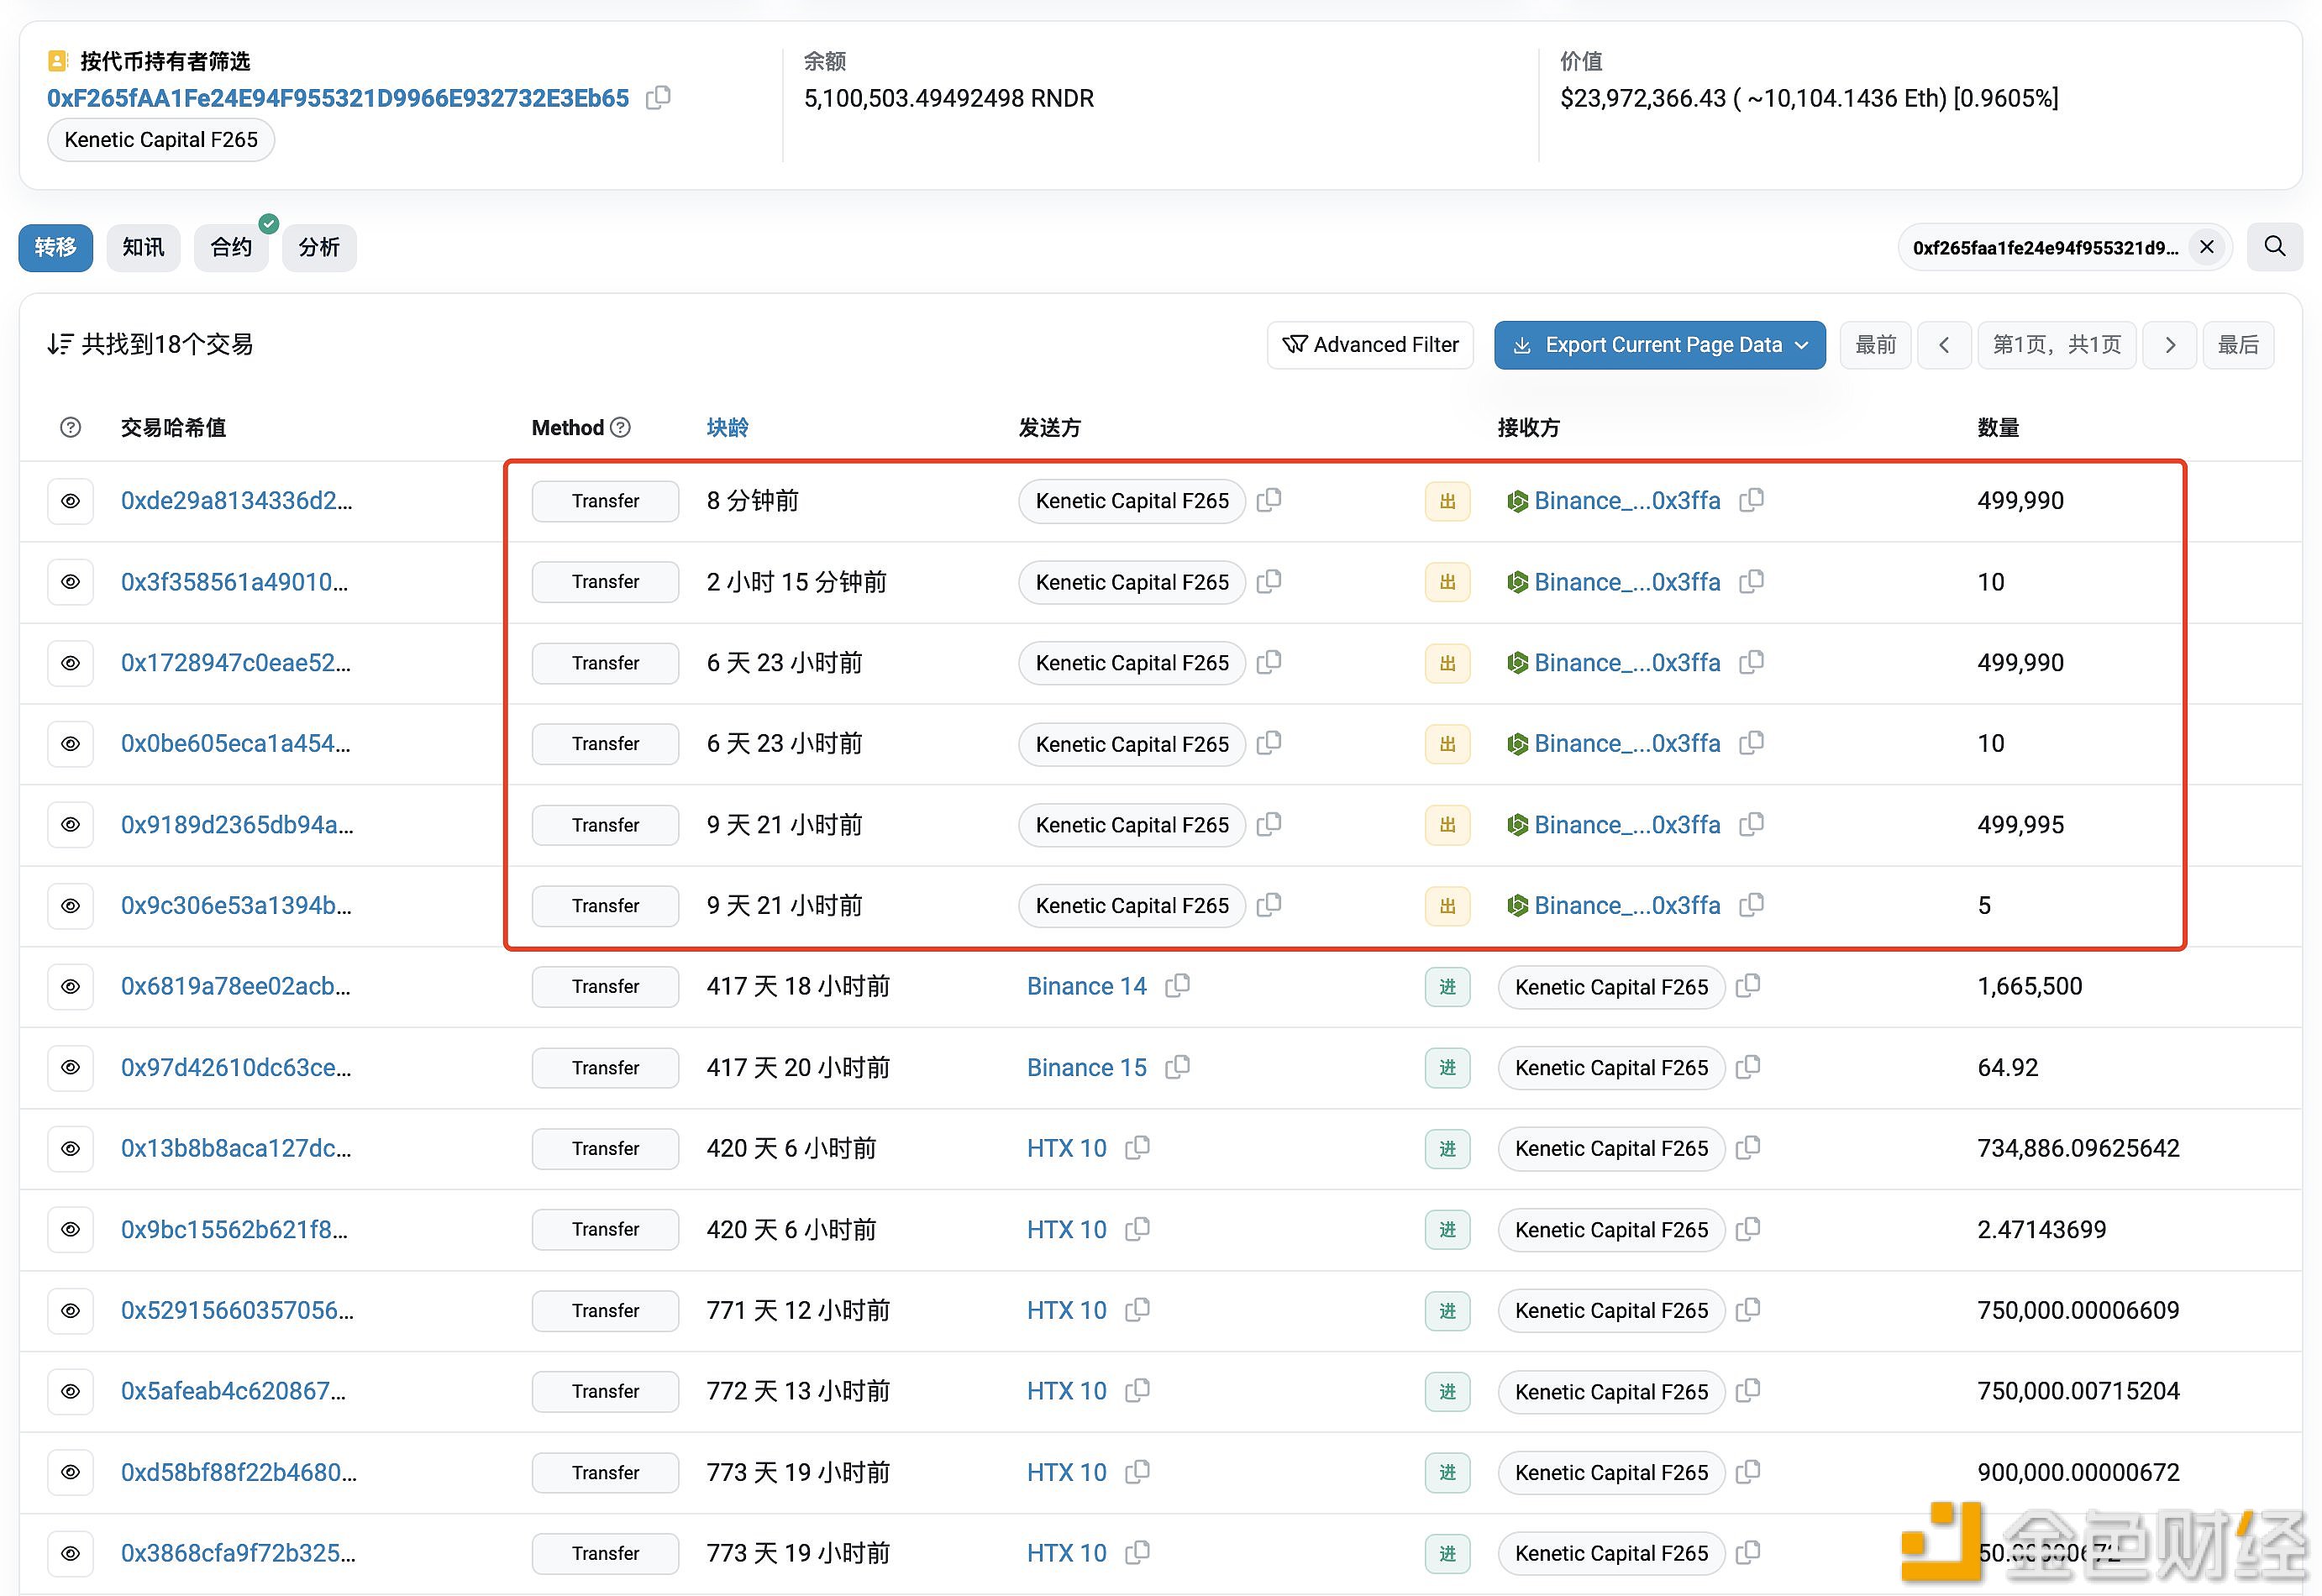Jump to first page 最前
Viewport: 2322px width, 1596px height.
tap(1875, 345)
